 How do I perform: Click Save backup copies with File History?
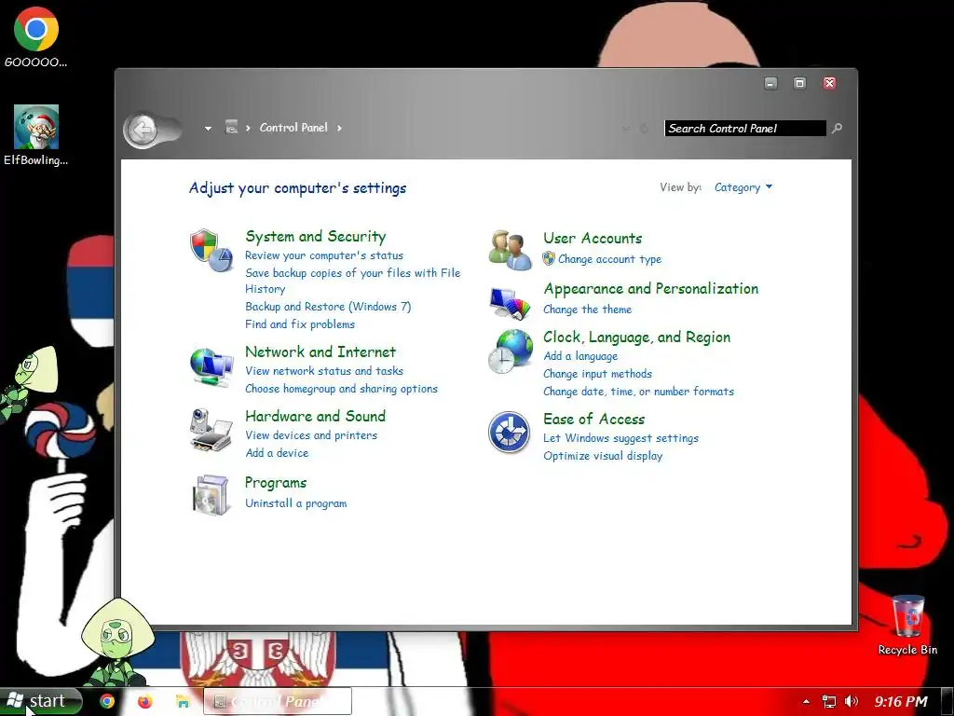[352, 281]
